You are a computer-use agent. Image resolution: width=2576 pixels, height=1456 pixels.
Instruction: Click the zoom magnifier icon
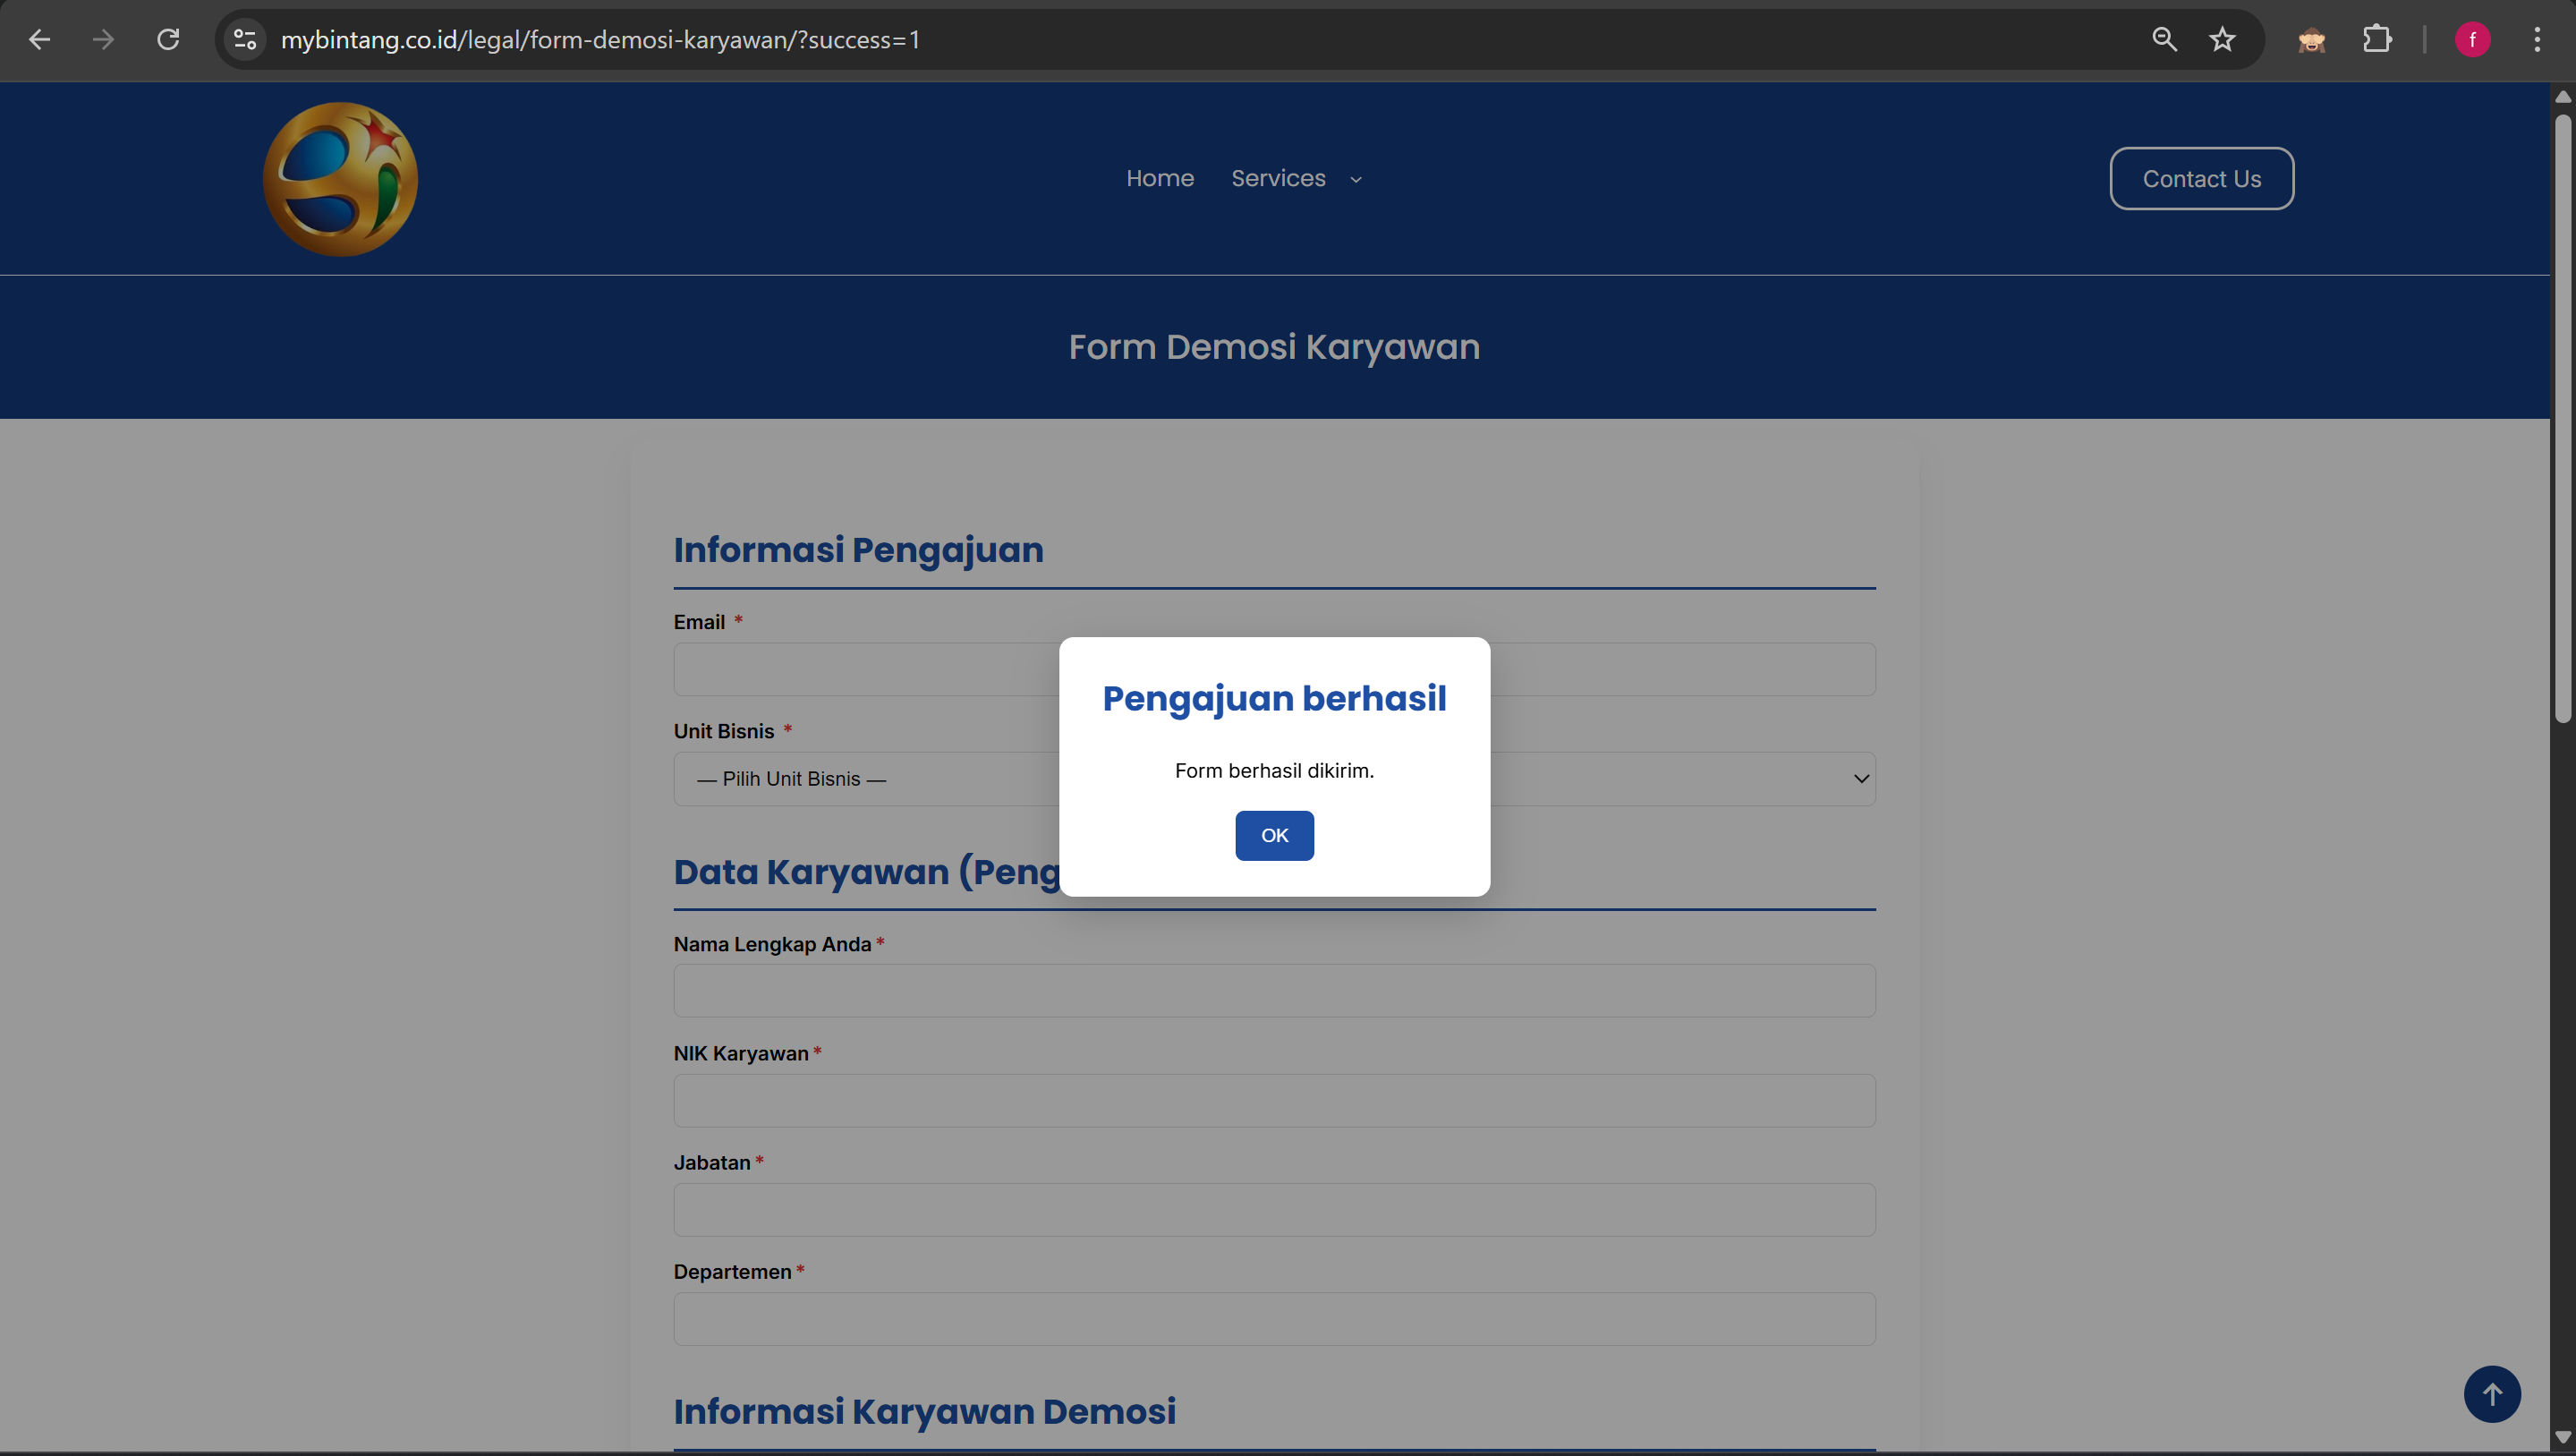click(x=2164, y=40)
